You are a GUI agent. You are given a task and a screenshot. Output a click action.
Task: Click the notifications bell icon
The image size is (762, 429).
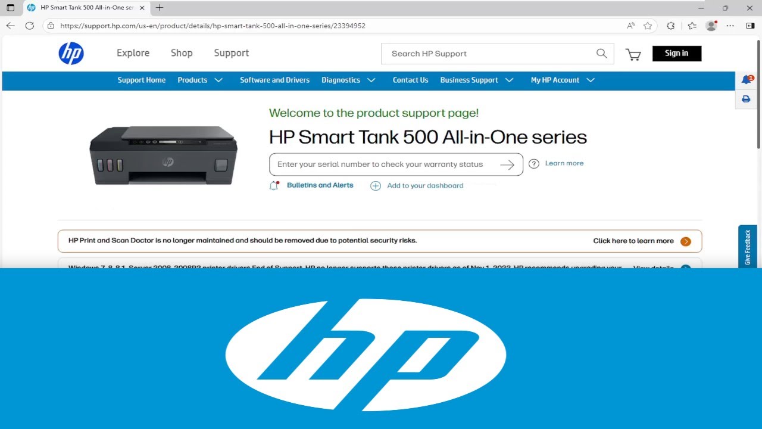747,80
